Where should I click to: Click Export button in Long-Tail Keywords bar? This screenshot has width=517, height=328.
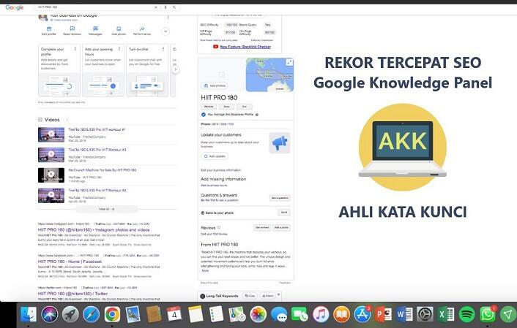(268, 296)
